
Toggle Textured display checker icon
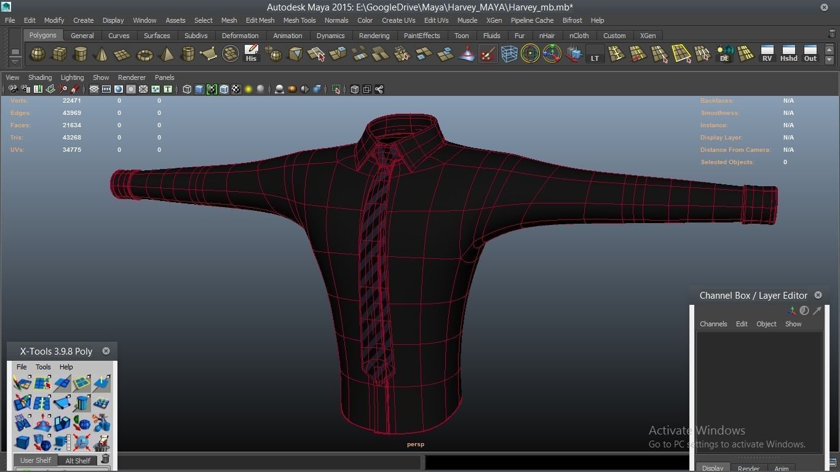(236, 90)
